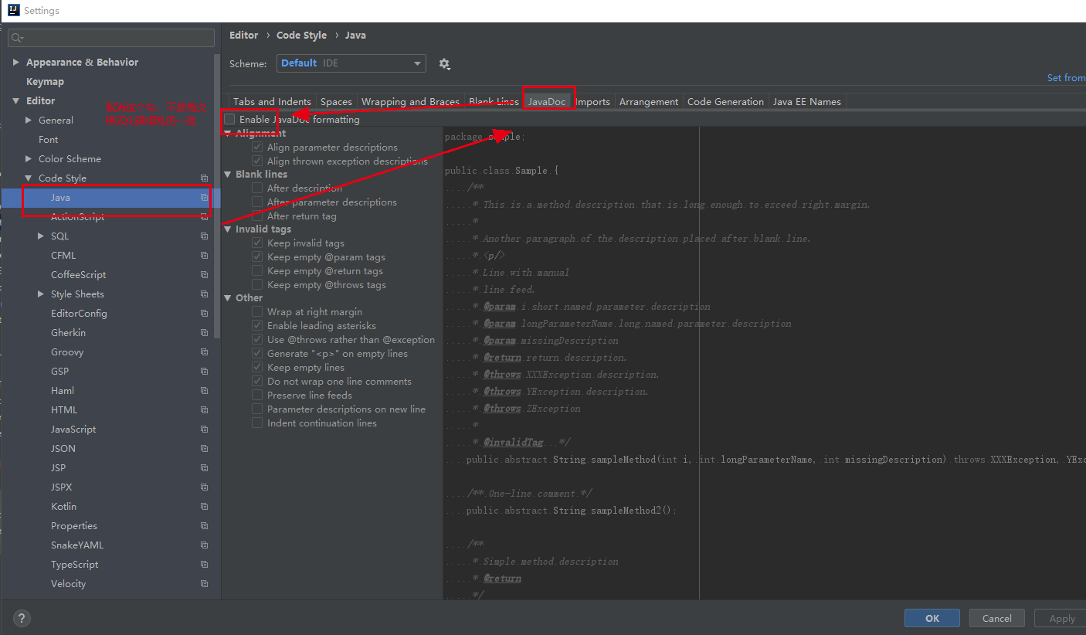This screenshot has height=635, width=1086.
Task: Click the IntelliJ icon in title bar
Action: [13, 11]
